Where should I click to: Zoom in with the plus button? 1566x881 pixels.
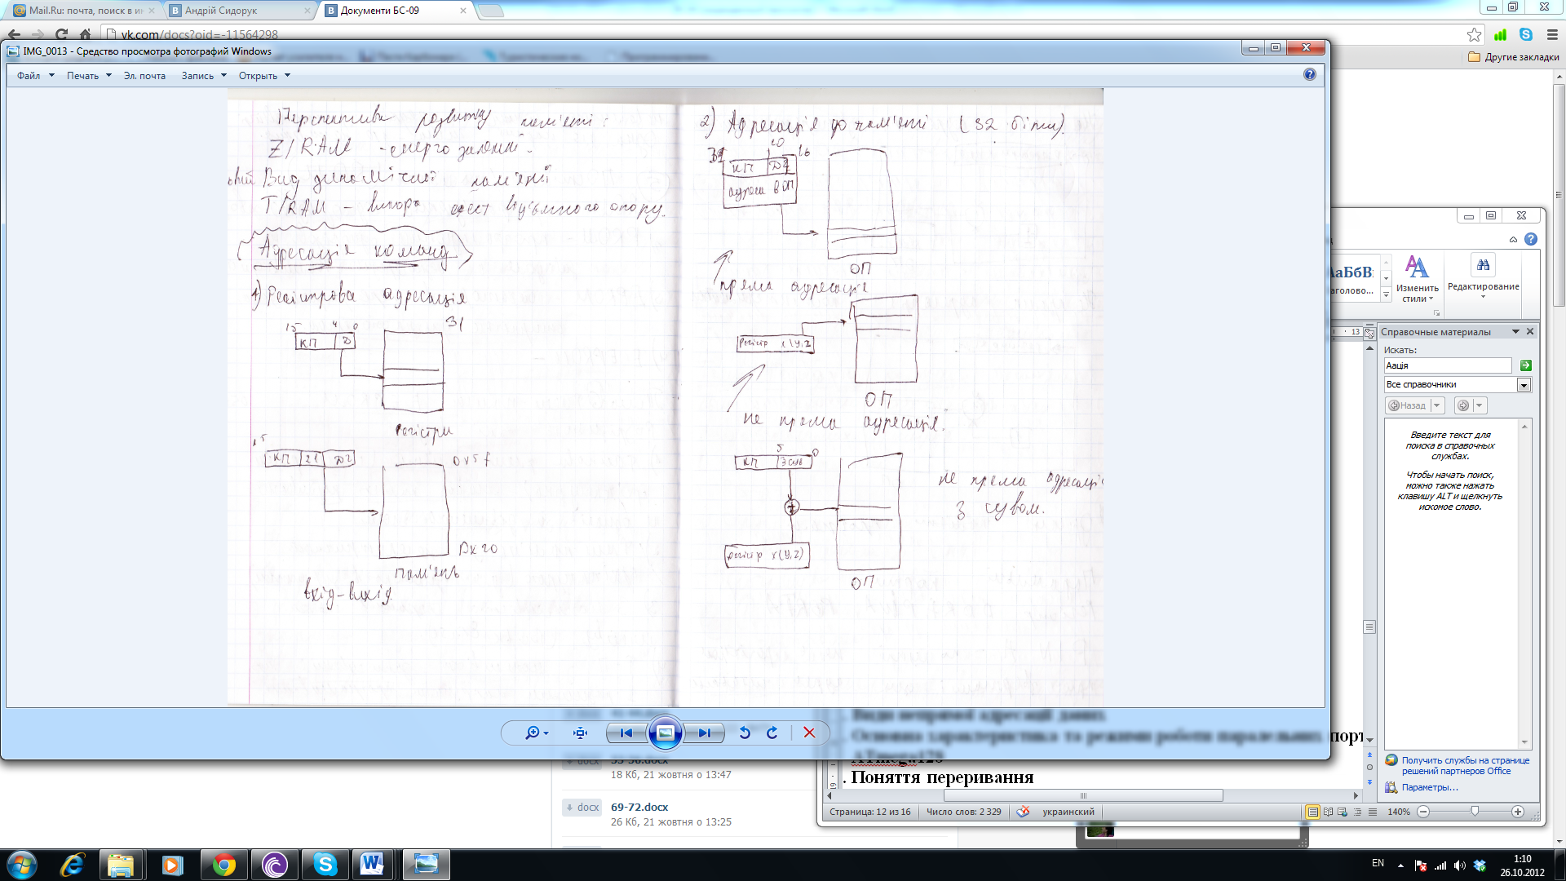coord(1518,812)
